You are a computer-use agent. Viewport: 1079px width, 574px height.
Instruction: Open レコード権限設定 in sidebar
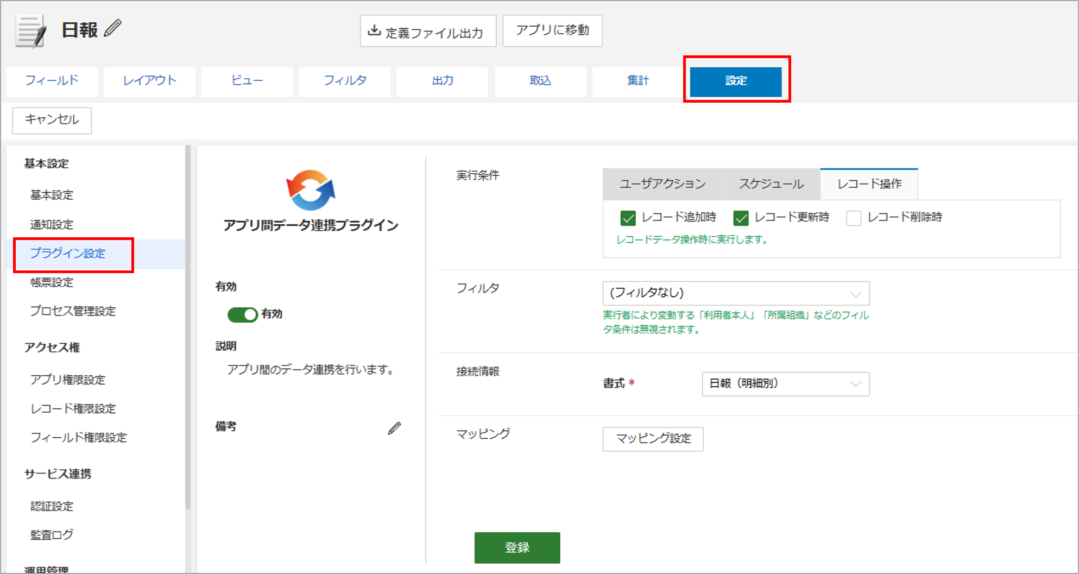73,409
